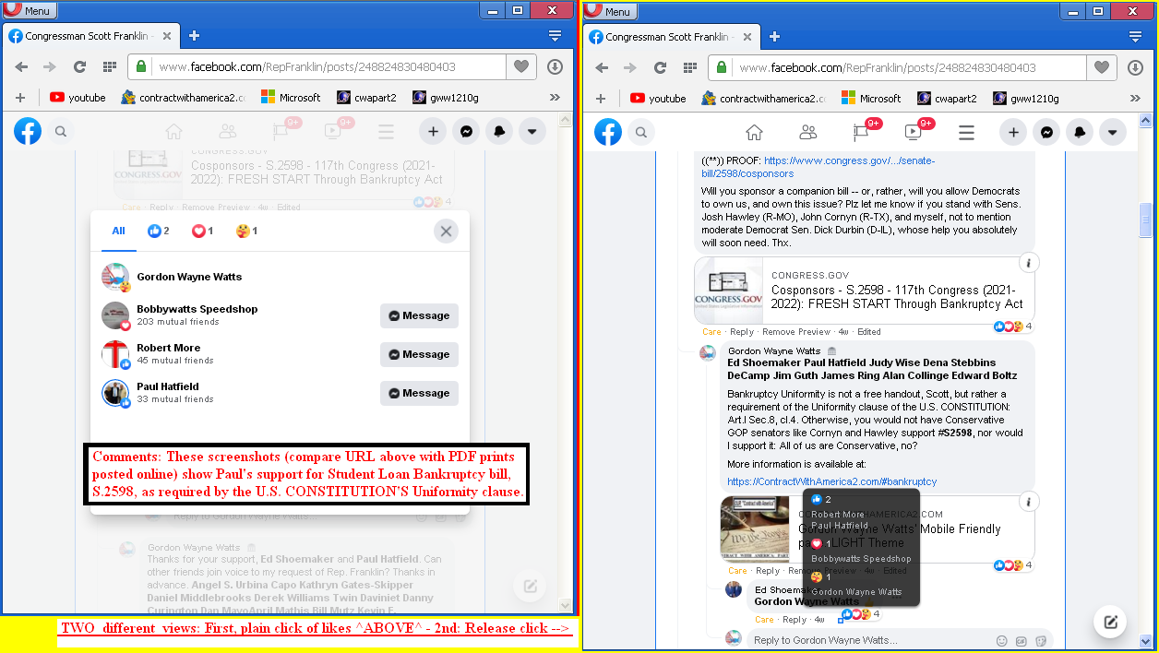Bookmark page with heart icon, right window
Viewport: 1159px width, 653px height.
tap(1102, 67)
